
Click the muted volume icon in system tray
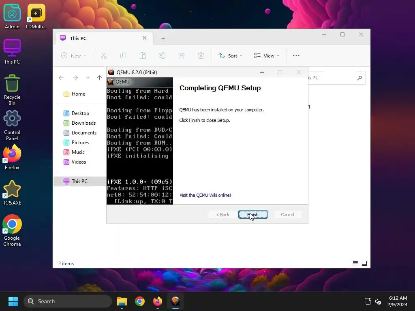coord(378,301)
